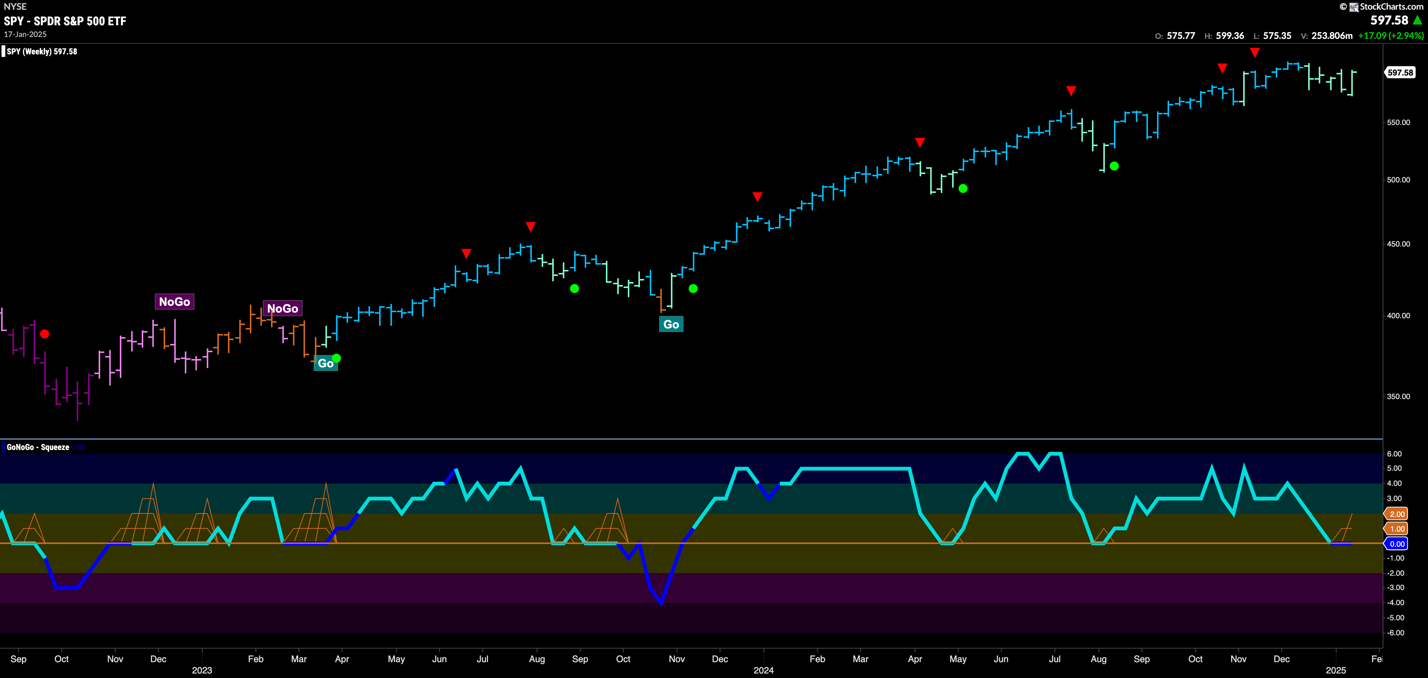Screen dimensions: 1428x678
Task: Click the 17-Jan-2025 date text
Action: click(x=25, y=34)
